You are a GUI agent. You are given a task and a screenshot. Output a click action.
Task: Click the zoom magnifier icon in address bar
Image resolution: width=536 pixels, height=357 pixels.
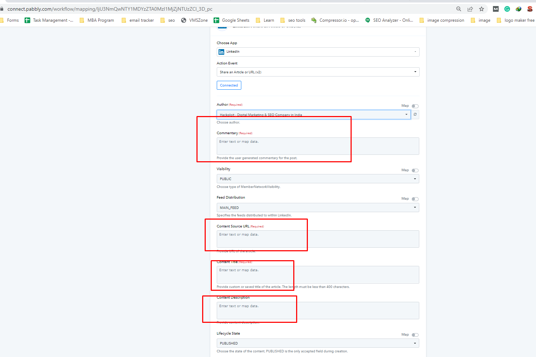click(459, 9)
